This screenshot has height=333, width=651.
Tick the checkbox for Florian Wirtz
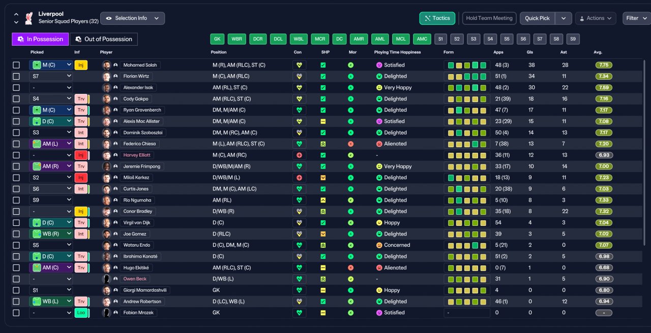pyautogui.click(x=16, y=76)
